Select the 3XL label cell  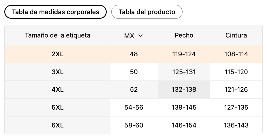pyautogui.click(x=57, y=72)
